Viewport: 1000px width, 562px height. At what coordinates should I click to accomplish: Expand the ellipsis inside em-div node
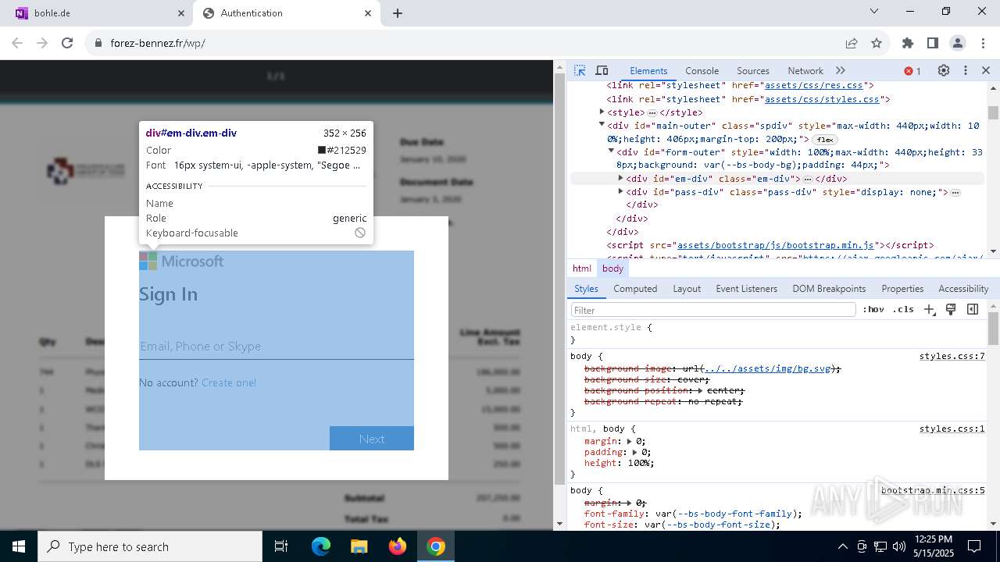click(x=808, y=180)
